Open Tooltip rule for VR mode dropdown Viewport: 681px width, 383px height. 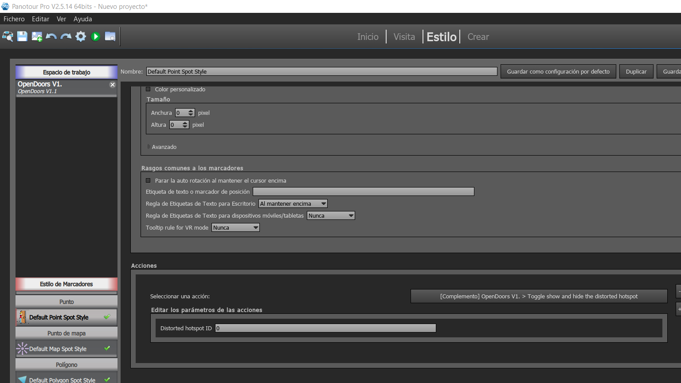[x=235, y=227]
